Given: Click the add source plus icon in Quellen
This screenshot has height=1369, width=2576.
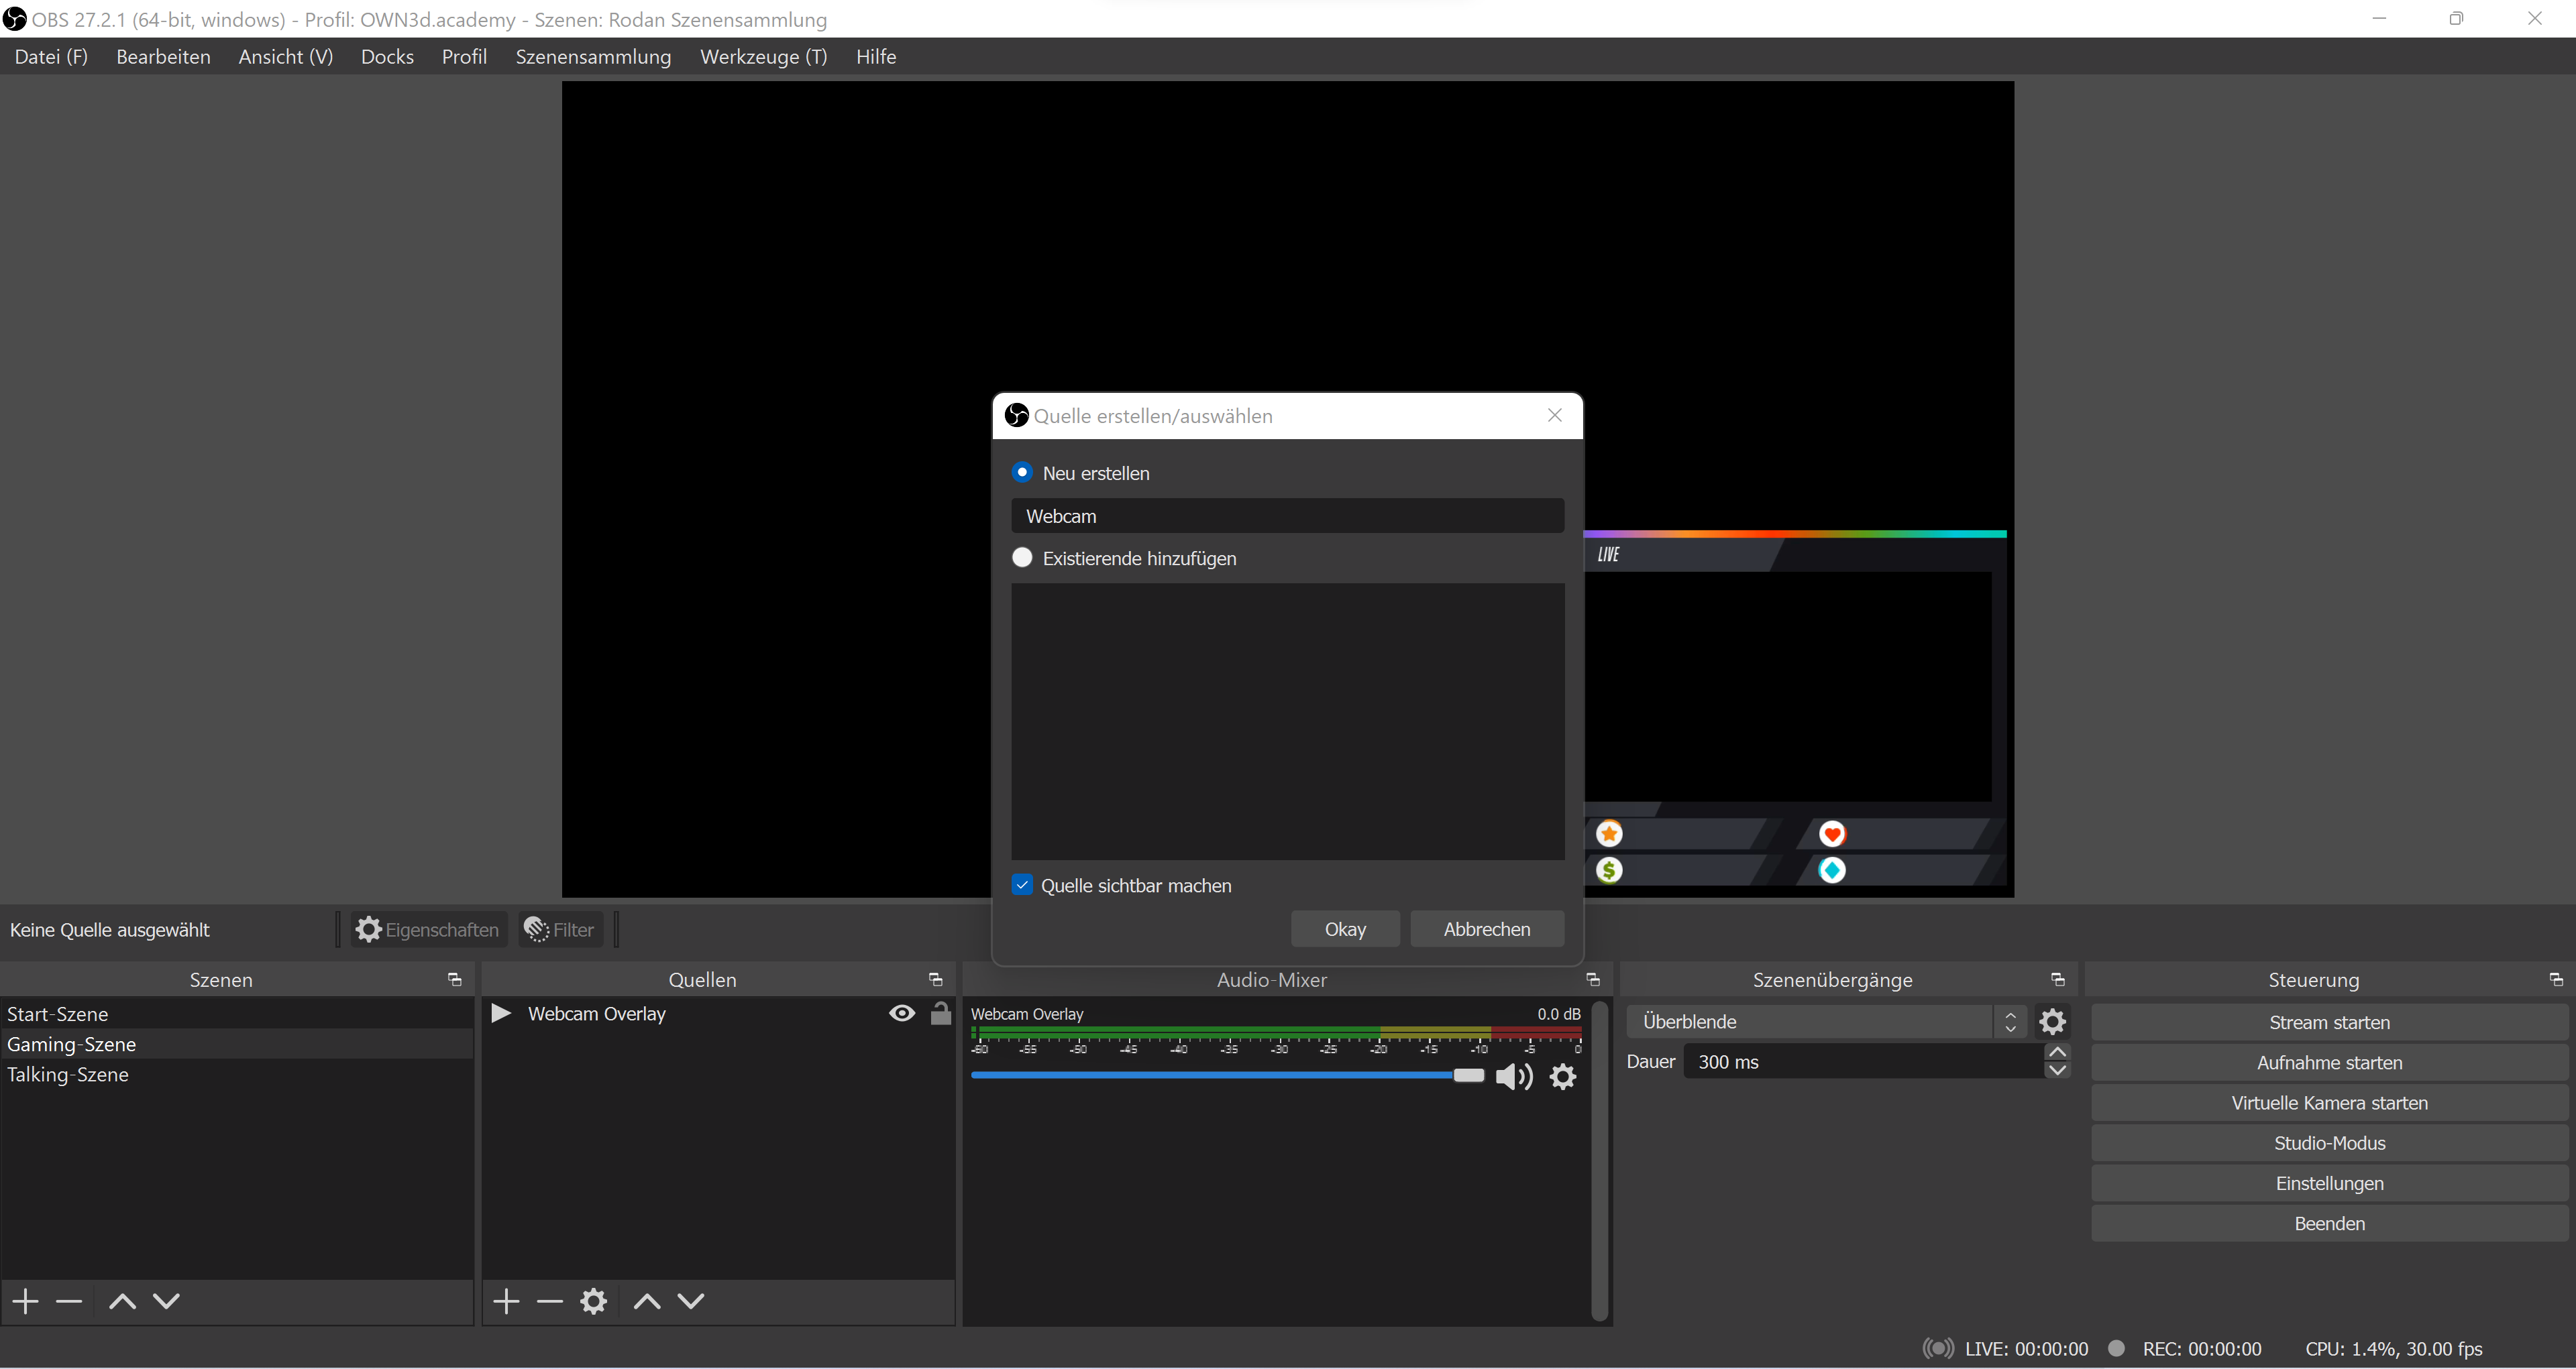Looking at the screenshot, I should coord(506,1301).
